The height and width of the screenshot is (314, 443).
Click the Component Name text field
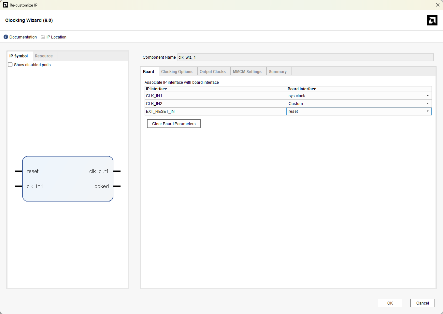point(305,57)
